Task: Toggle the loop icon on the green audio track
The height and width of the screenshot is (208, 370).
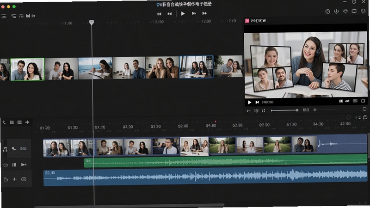Action: point(6,165)
